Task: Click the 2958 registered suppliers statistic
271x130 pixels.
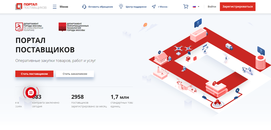Action: [77, 97]
